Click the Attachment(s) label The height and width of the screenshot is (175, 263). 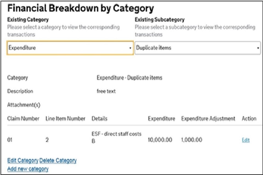(24, 105)
